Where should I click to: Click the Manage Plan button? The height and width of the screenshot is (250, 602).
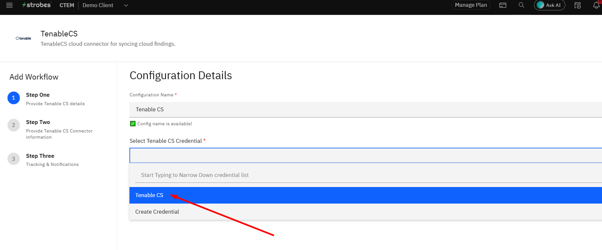[471, 5]
